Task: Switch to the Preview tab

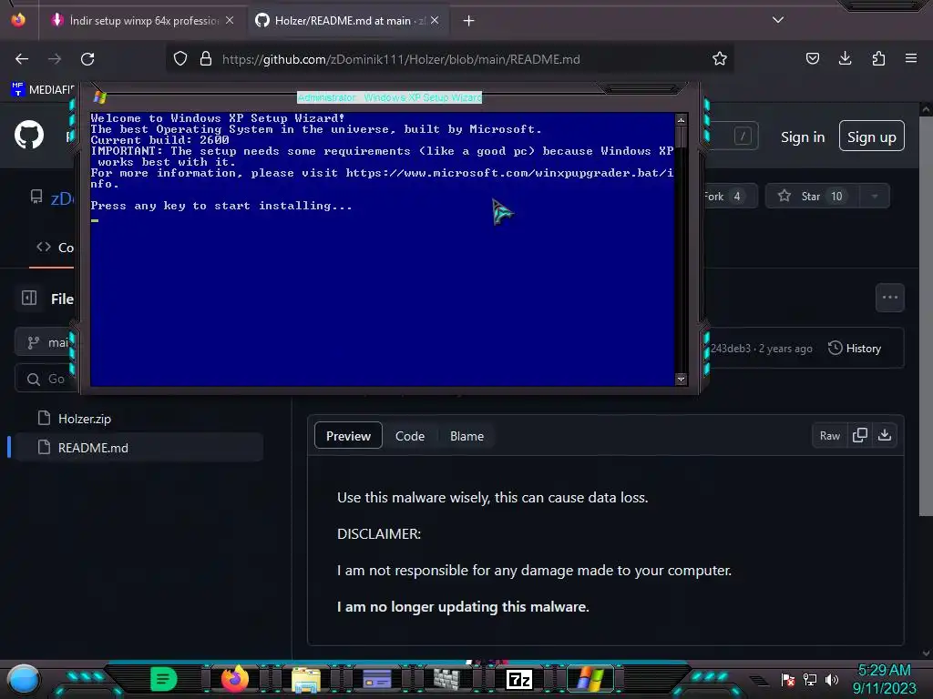Action: click(348, 436)
